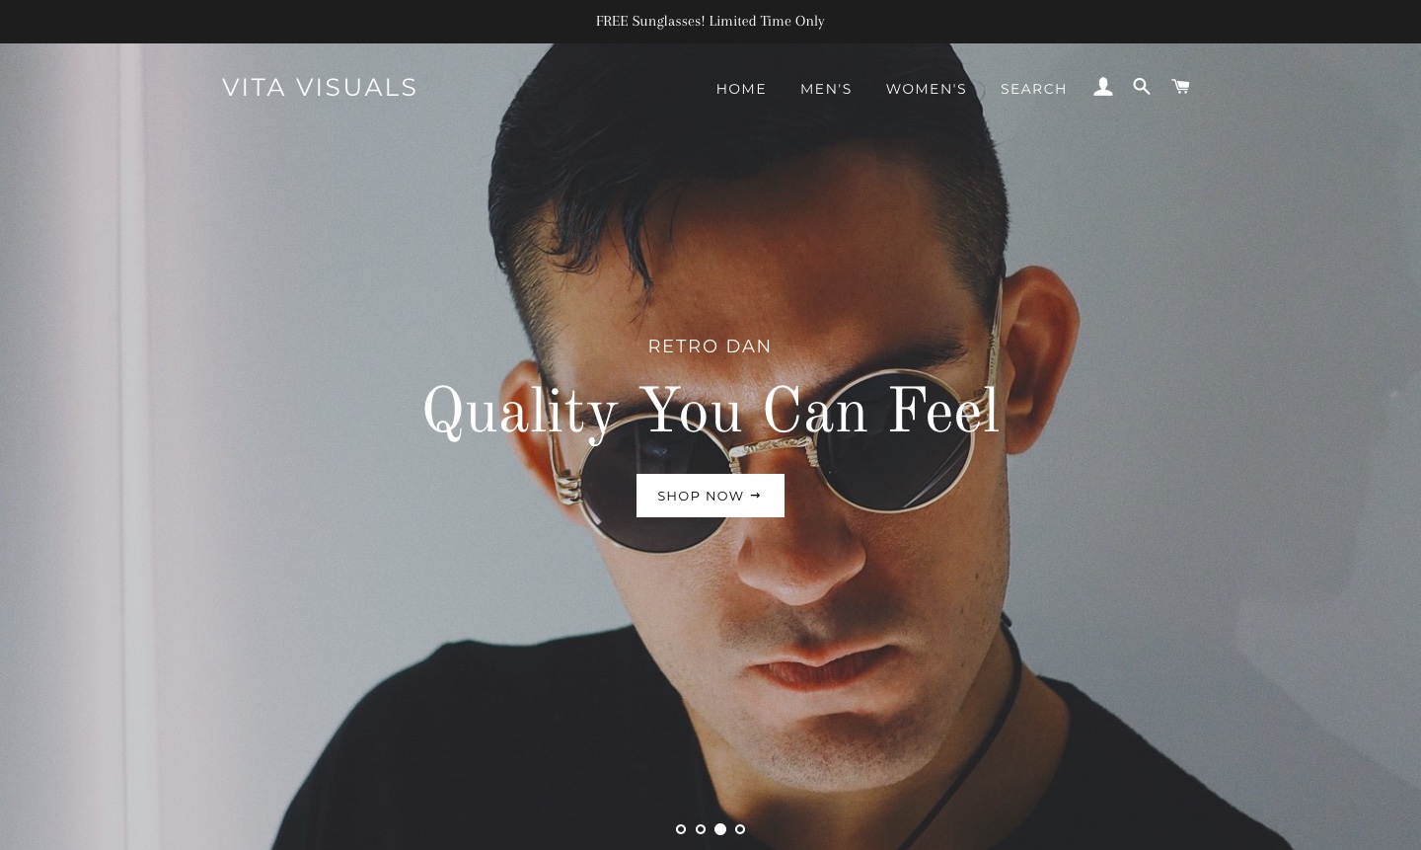
Task: Click the VITA VISUALS logo
Action: 320,87
